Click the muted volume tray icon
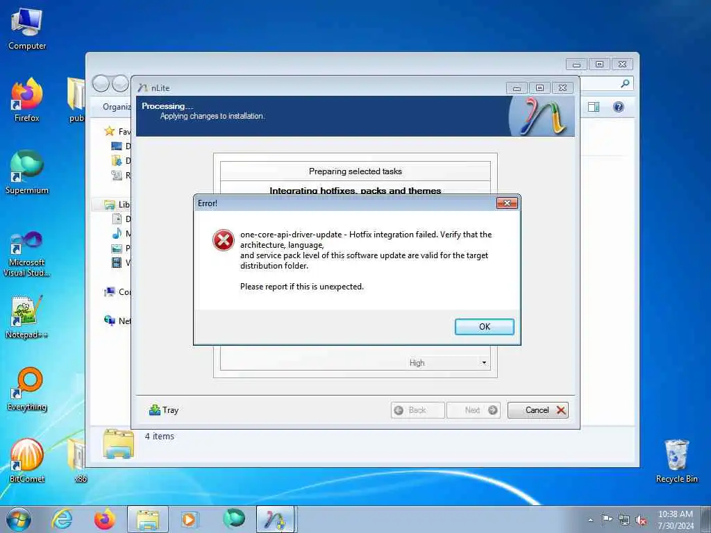 pyautogui.click(x=641, y=520)
